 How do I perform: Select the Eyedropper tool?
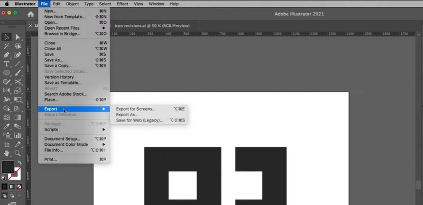coord(6,126)
